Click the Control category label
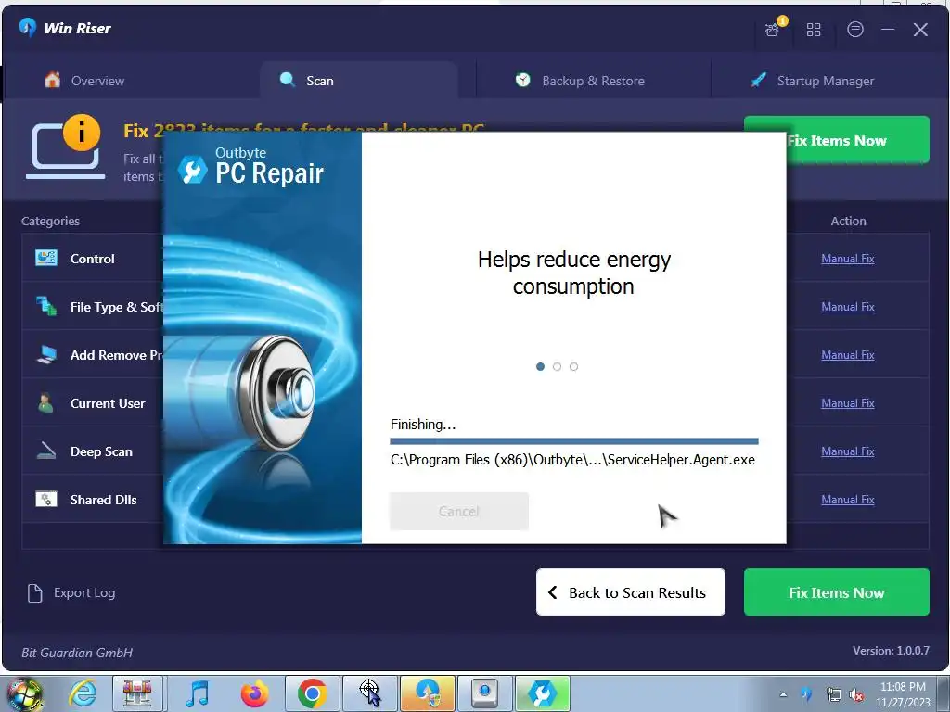Image resolution: width=950 pixels, height=712 pixels. tap(92, 259)
